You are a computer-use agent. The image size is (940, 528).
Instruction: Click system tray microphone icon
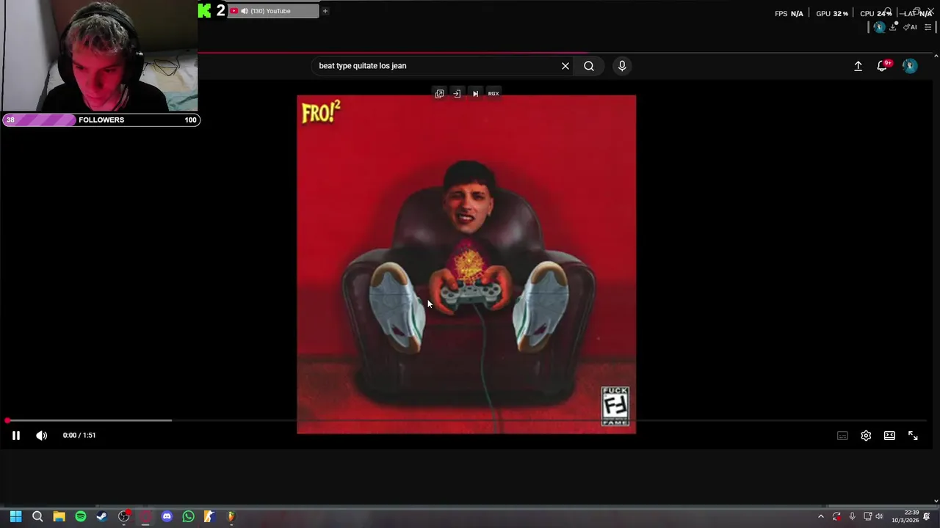(852, 516)
